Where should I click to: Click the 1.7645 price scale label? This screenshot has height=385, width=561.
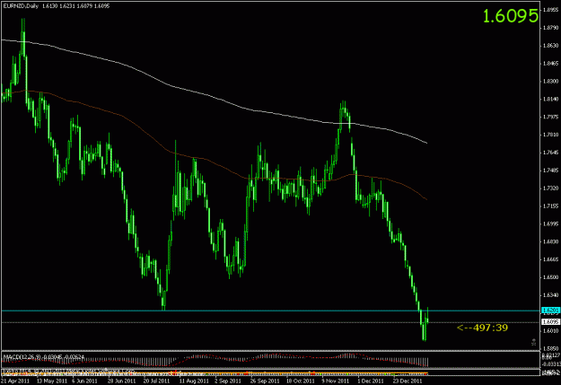coord(551,153)
